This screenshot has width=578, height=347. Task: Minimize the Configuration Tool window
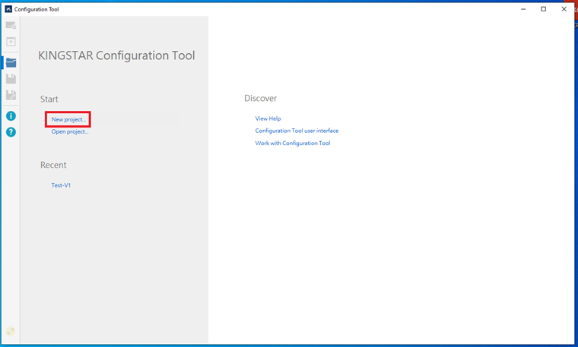coord(523,9)
